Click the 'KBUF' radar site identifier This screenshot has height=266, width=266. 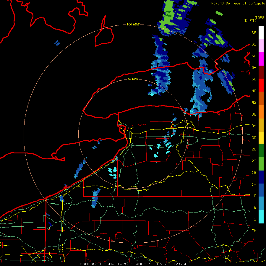pyautogui.click(x=141, y=264)
